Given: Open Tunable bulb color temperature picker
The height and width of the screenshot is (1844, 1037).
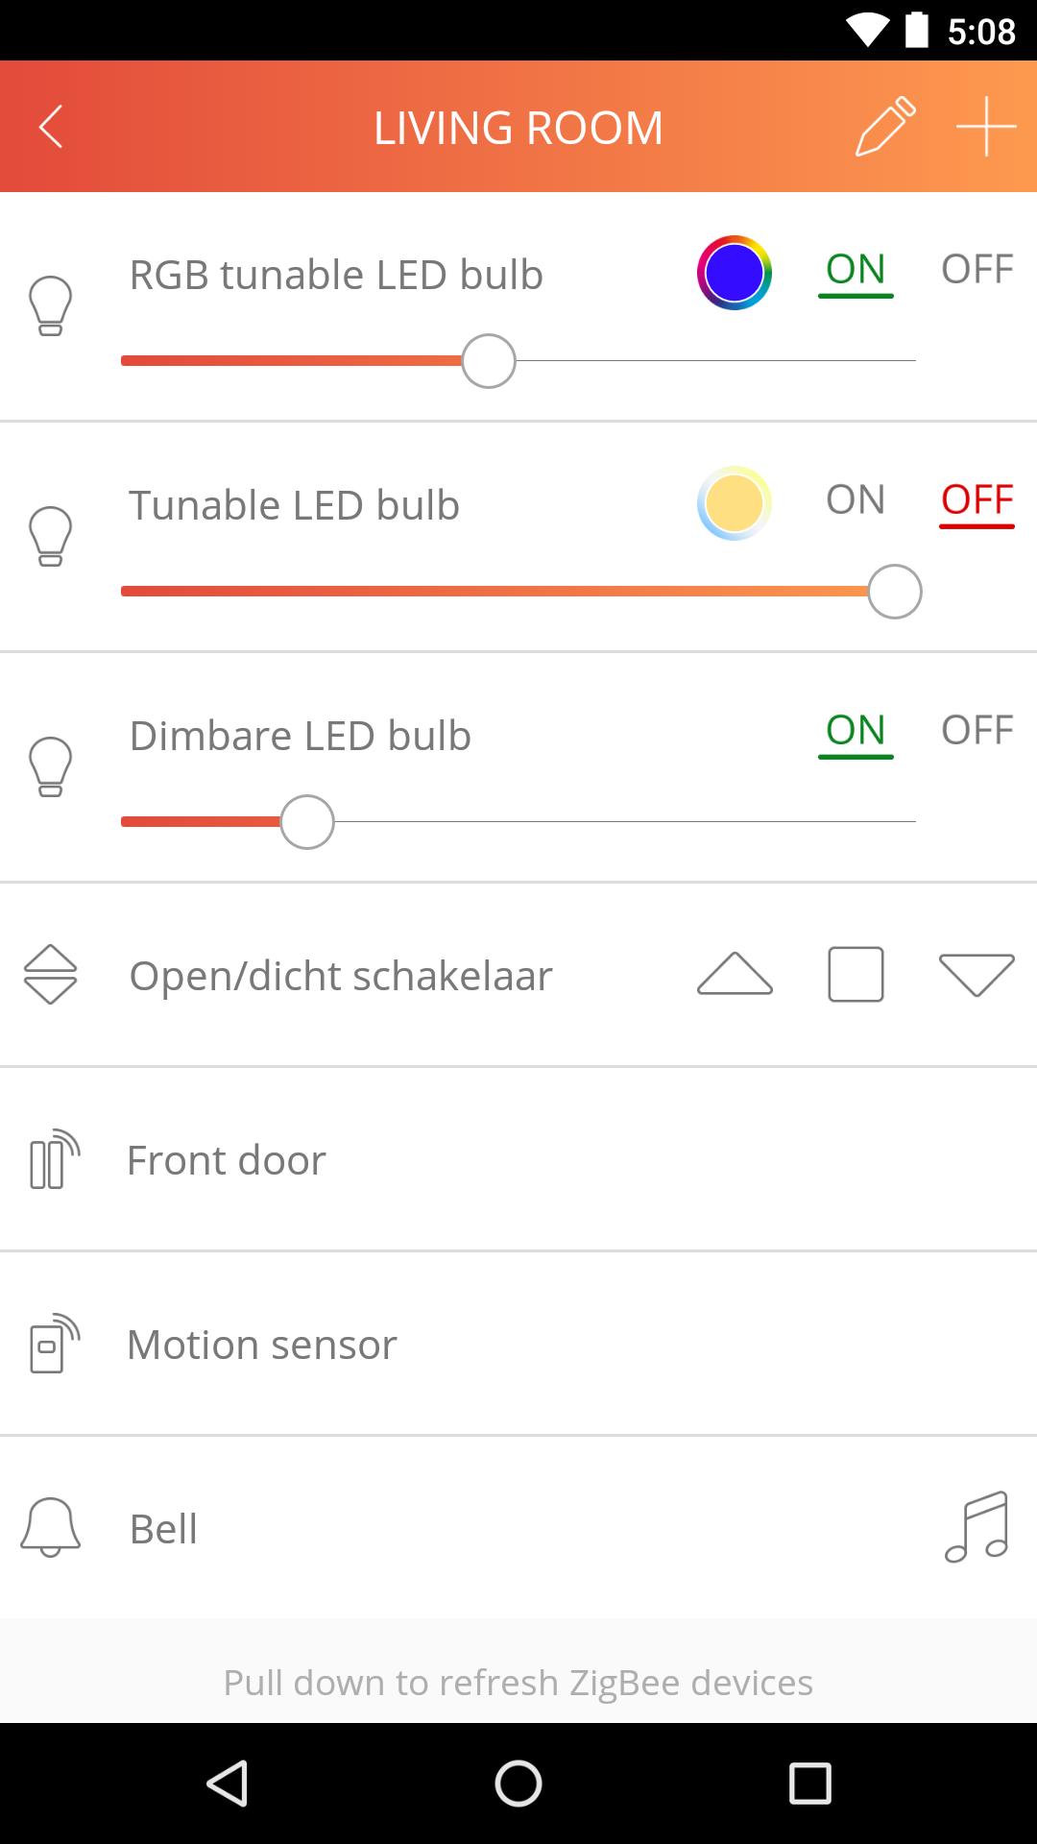Looking at the screenshot, I should point(735,503).
